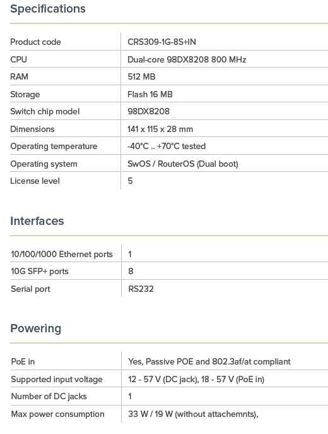
Task: Click the RS232 serial port value
Action: pyautogui.click(x=141, y=289)
